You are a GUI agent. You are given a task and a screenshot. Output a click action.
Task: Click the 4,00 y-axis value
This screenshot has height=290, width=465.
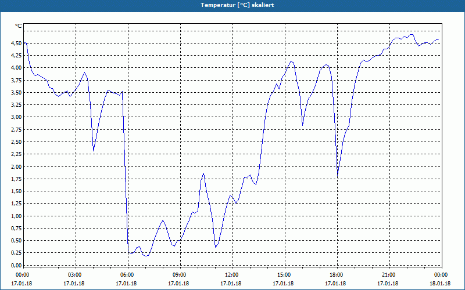pos(17,68)
